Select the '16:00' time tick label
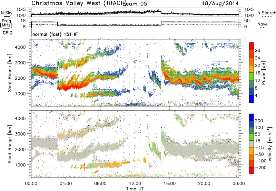This screenshot has height=191, width=276. pos(169,184)
